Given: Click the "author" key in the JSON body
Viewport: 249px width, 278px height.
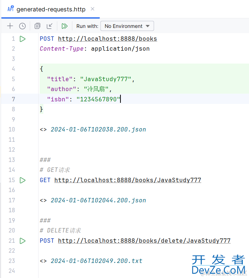Looking at the screenshot, I should point(62,89).
